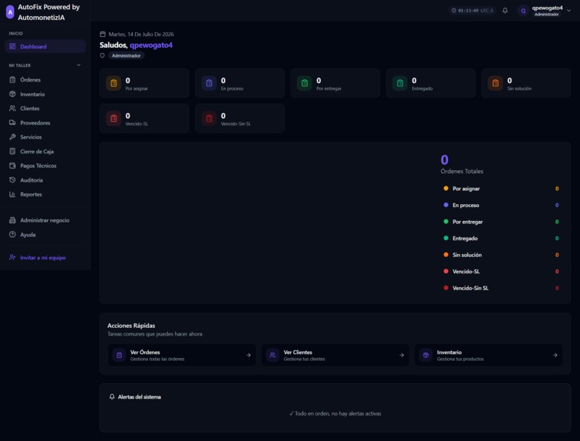The image size is (580, 441).
Task: Click the Administrador role badge under greeting
Action: tap(126, 55)
